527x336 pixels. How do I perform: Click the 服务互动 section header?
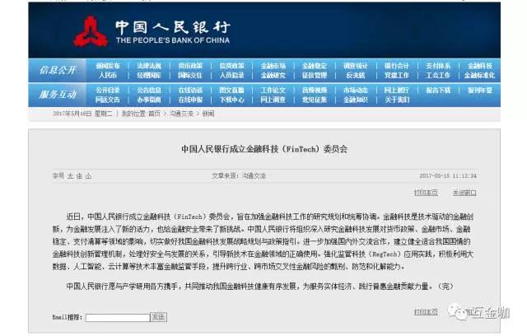pos(58,95)
